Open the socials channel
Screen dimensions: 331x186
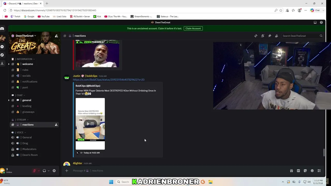click(34, 76)
